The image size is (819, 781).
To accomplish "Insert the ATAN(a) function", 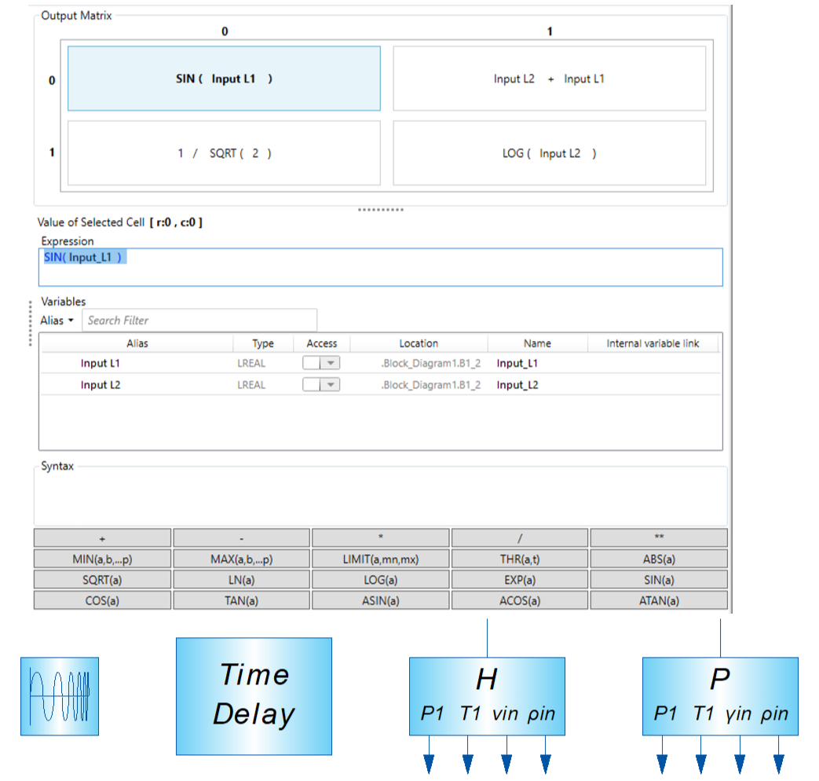I will (x=658, y=600).
